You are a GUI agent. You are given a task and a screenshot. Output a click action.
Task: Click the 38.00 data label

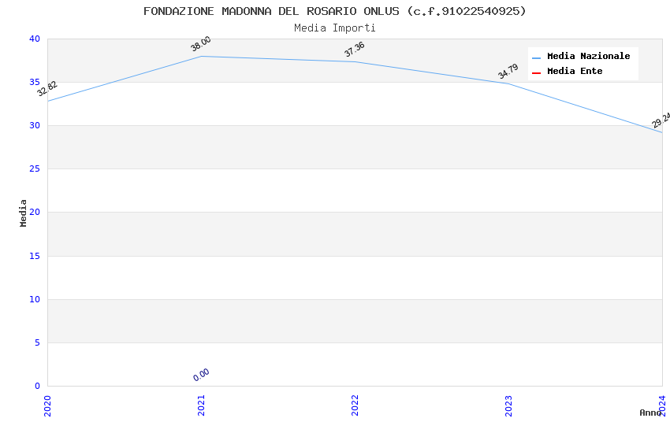[x=200, y=44]
